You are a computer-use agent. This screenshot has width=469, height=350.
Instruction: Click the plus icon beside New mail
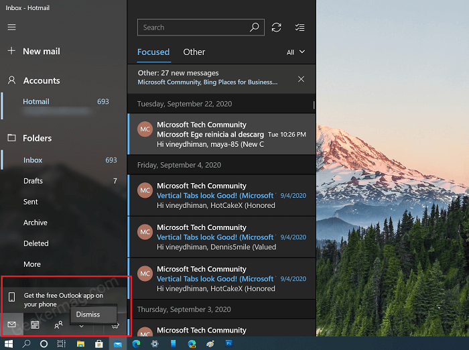pyautogui.click(x=11, y=50)
